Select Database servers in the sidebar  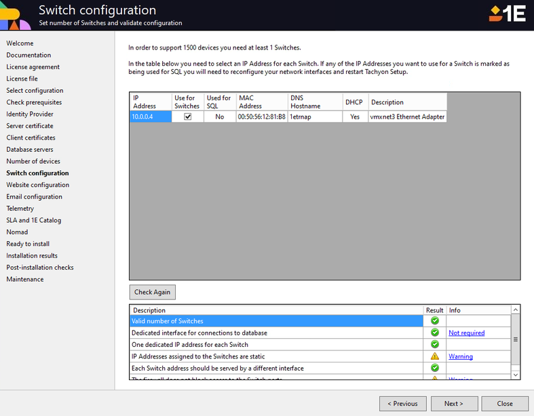click(30, 150)
